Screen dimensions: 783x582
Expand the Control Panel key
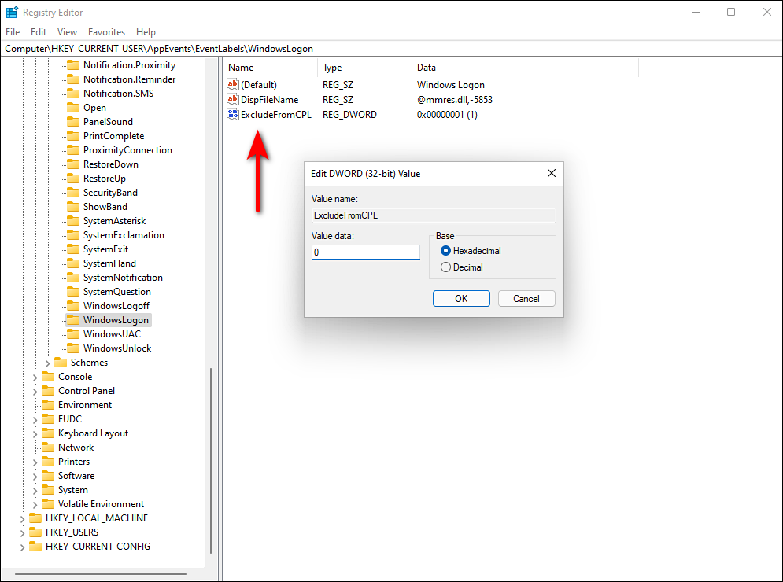coord(35,392)
